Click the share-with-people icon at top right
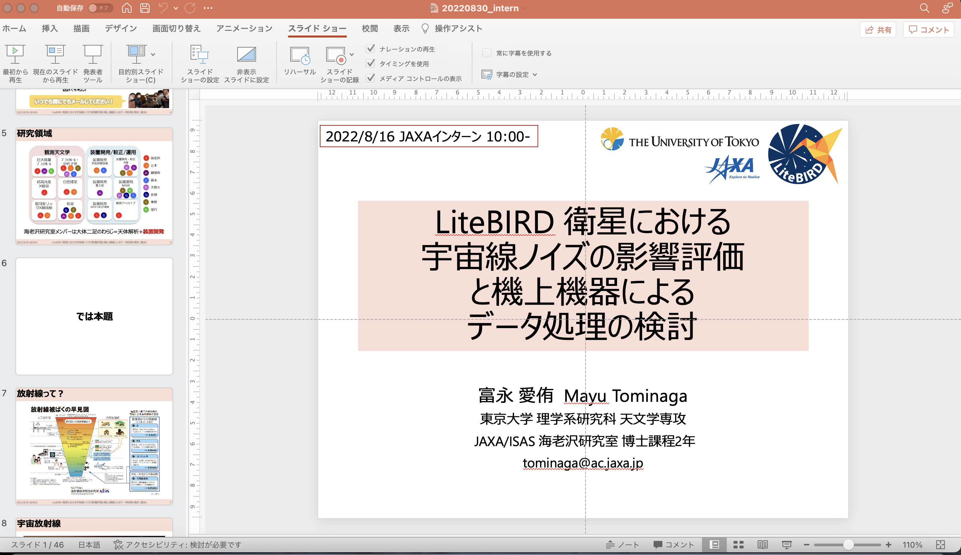This screenshot has height=555, width=961. click(947, 8)
